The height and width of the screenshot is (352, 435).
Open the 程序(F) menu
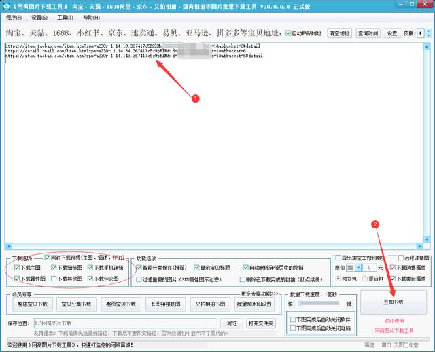pos(14,18)
